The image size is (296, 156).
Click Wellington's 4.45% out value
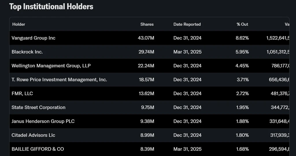pos(242,66)
